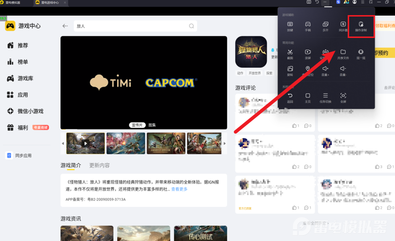This screenshot has width=395, height=241.
Task: Open the 按键 keyboard mapping tool
Action: (x=290, y=26)
